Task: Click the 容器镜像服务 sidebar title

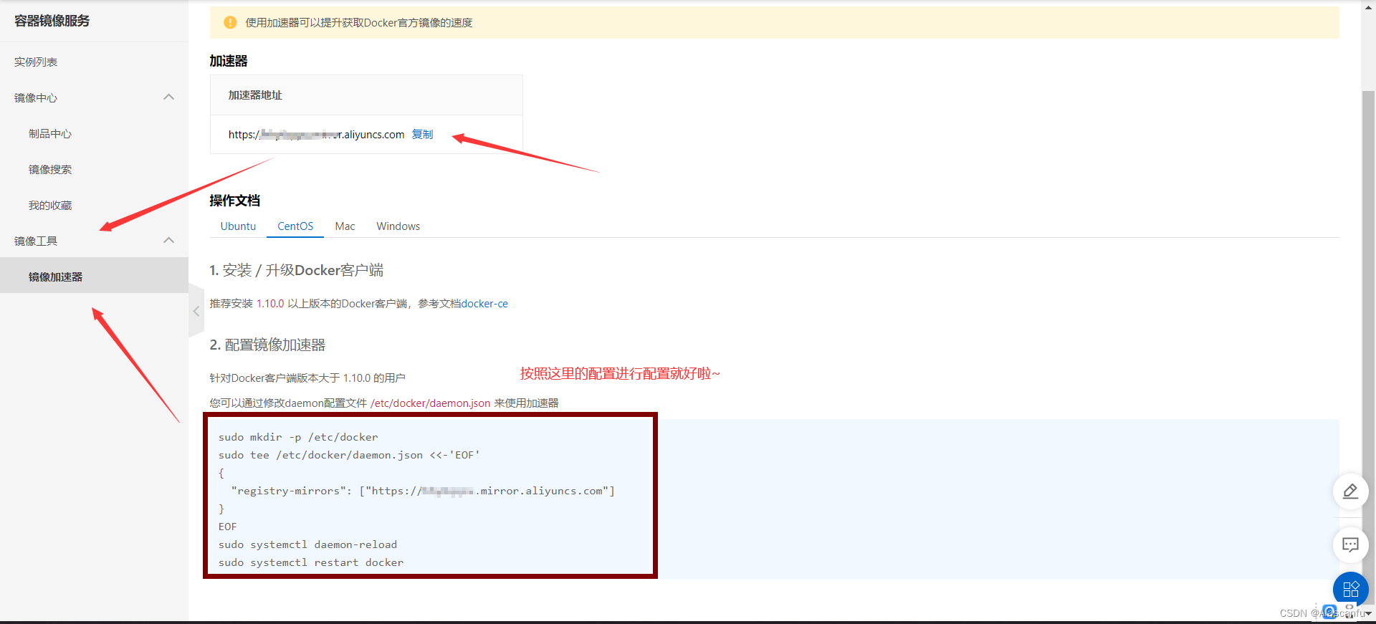Action: coord(52,21)
